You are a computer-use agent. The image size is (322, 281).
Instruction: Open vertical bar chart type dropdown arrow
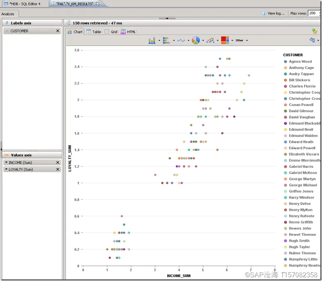[x=159, y=41]
